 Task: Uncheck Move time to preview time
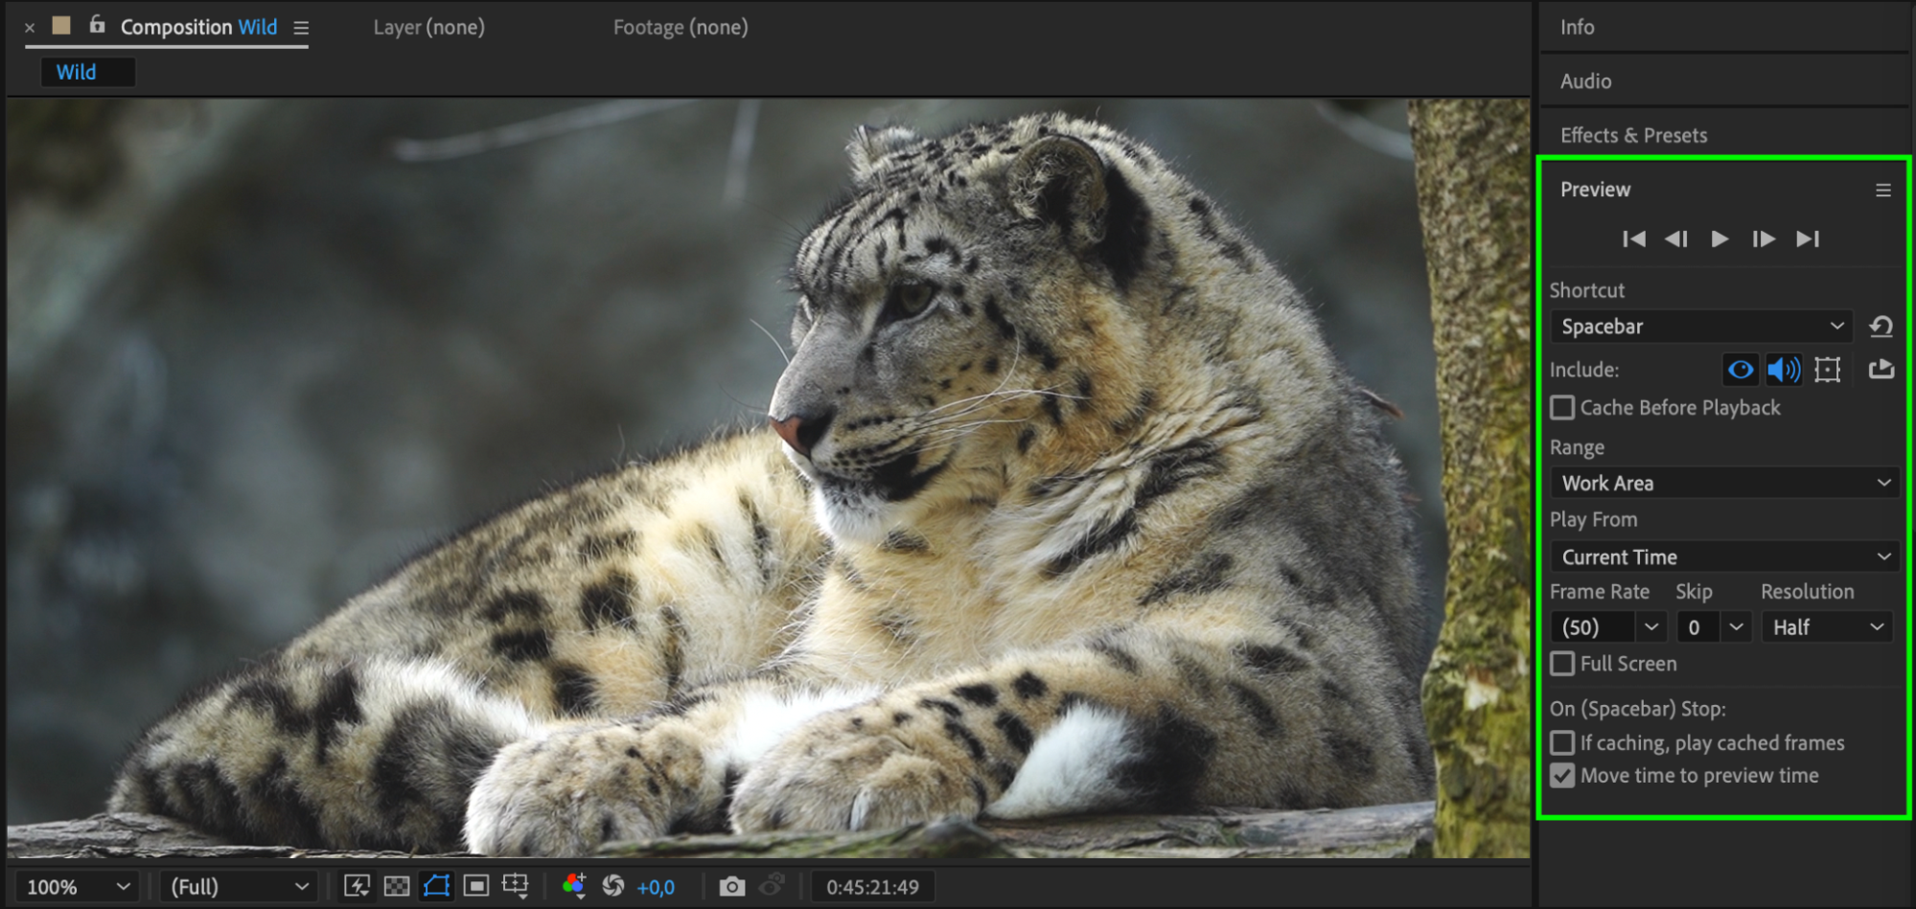click(1562, 776)
